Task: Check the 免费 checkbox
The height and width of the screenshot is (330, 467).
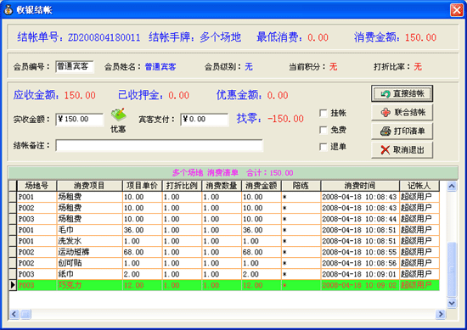Action: pyautogui.click(x=324, y=130)
